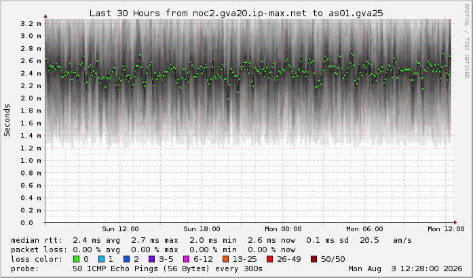473x278 pixels.
Task: Click '50 ICMP Echo Pings (56 Bytes) every 300s'
Action: coord(168,269)
